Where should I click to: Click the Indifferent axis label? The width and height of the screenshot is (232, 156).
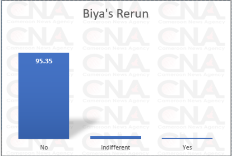point(116,147)
